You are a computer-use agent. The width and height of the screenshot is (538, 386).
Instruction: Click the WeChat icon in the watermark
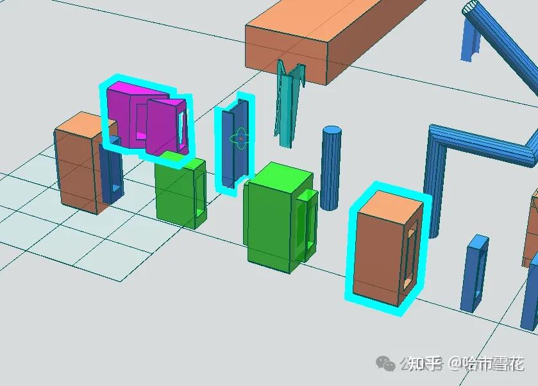pyautogui.click(x=383, y=363)
